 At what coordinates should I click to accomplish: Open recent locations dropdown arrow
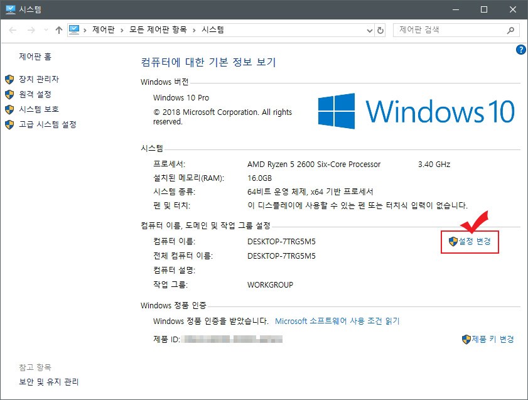coord(46,30)
